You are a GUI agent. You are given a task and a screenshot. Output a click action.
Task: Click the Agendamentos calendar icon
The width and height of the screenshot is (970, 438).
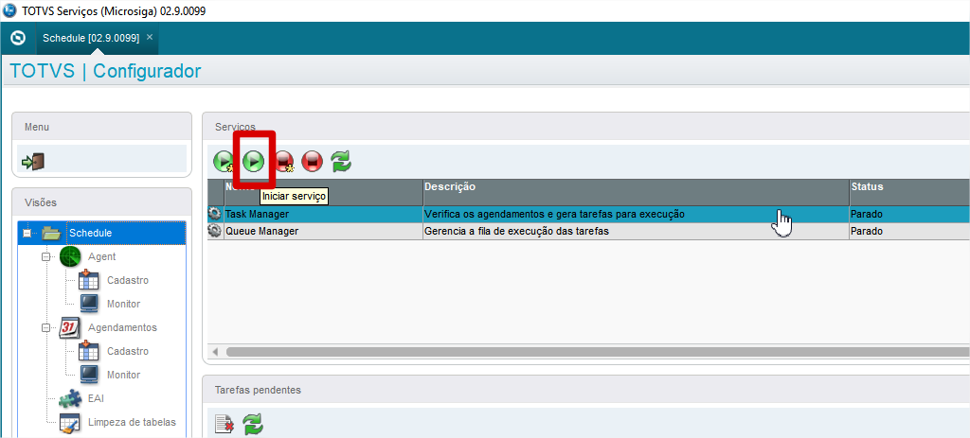(x=70, y=327)
